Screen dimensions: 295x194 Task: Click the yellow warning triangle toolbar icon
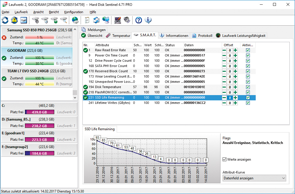[14, 20]
